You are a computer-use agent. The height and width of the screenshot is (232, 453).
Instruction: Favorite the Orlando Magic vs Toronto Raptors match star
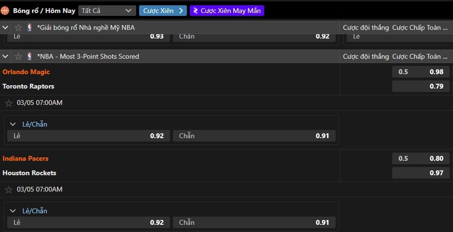[x=9, y=103]
